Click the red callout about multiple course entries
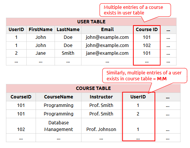Viewport: 190px width, 148px height. (x=135, y=10)
